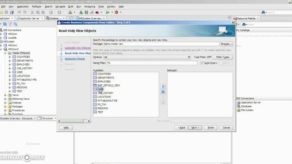Image resolution: width=292 pixels, height=164 pixels.
Task: Go to Application Module step link
Action: pyautogui.click(x=75, y=59)
